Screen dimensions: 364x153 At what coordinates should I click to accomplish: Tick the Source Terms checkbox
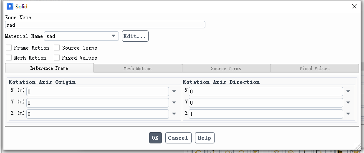(x=57, y=48)
